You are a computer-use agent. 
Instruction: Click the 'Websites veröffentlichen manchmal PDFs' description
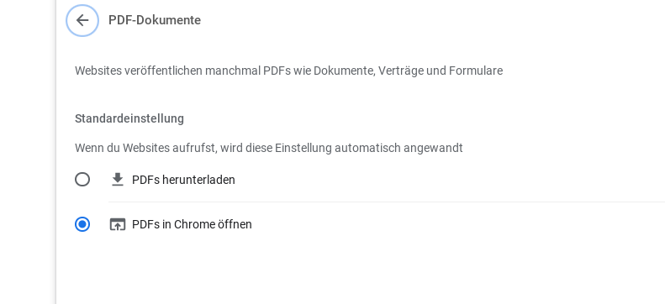[288, 71]
